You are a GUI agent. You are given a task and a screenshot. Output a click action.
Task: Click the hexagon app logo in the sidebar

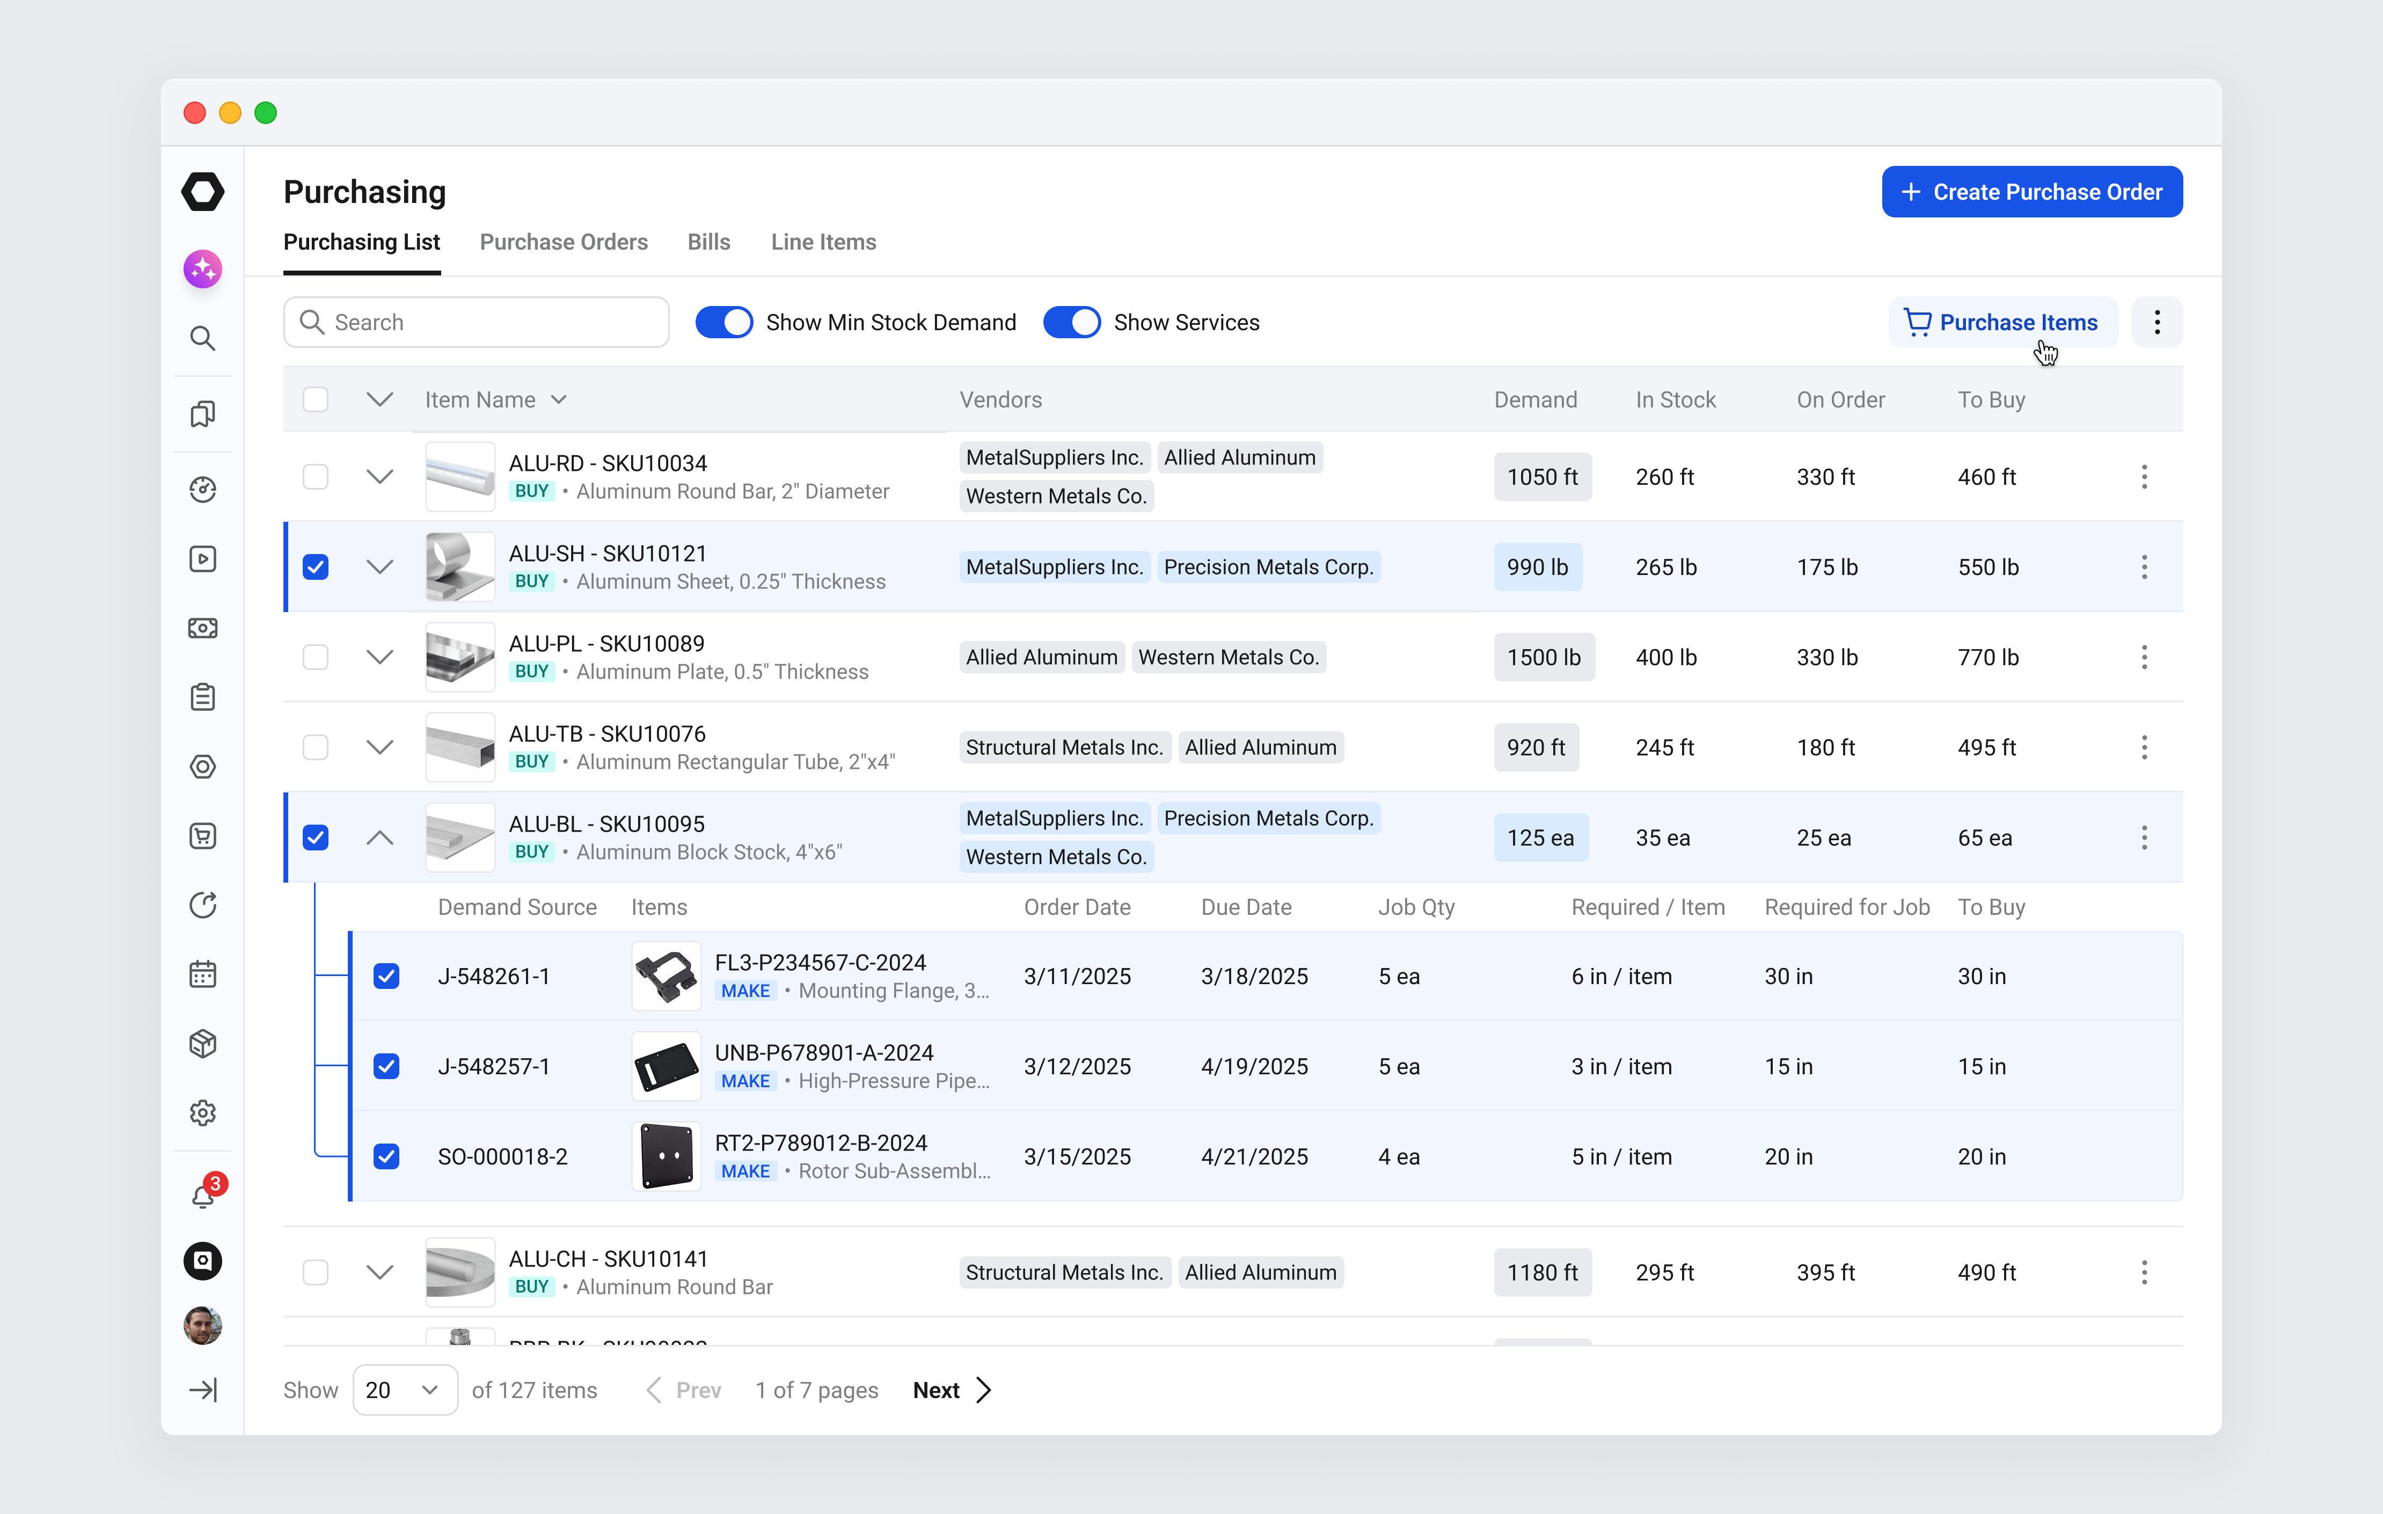[x=203, y=192]
